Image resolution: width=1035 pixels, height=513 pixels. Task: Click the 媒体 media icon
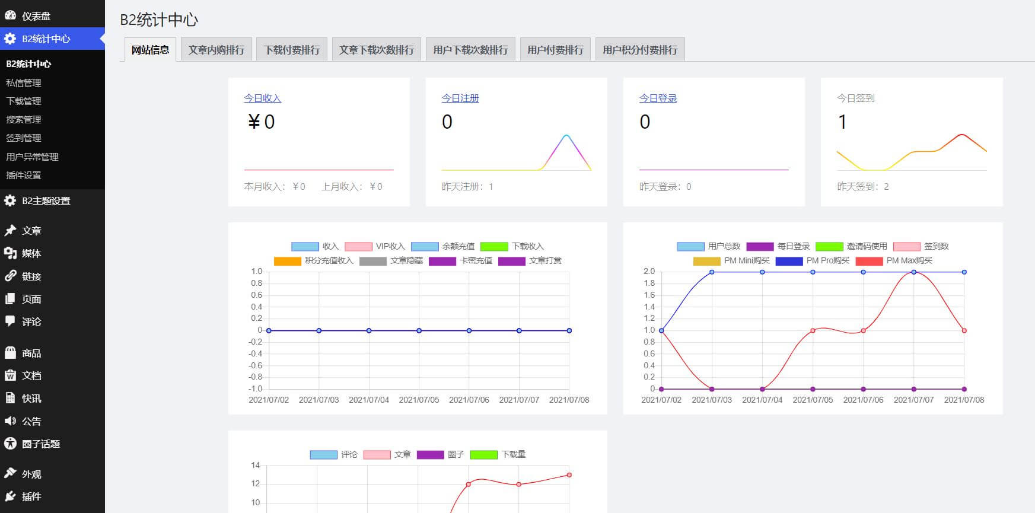coord(10,253)
